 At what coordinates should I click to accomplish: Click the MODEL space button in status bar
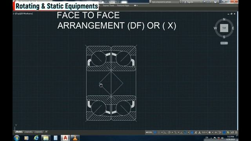pyautogui.click(x=149, y=132)
